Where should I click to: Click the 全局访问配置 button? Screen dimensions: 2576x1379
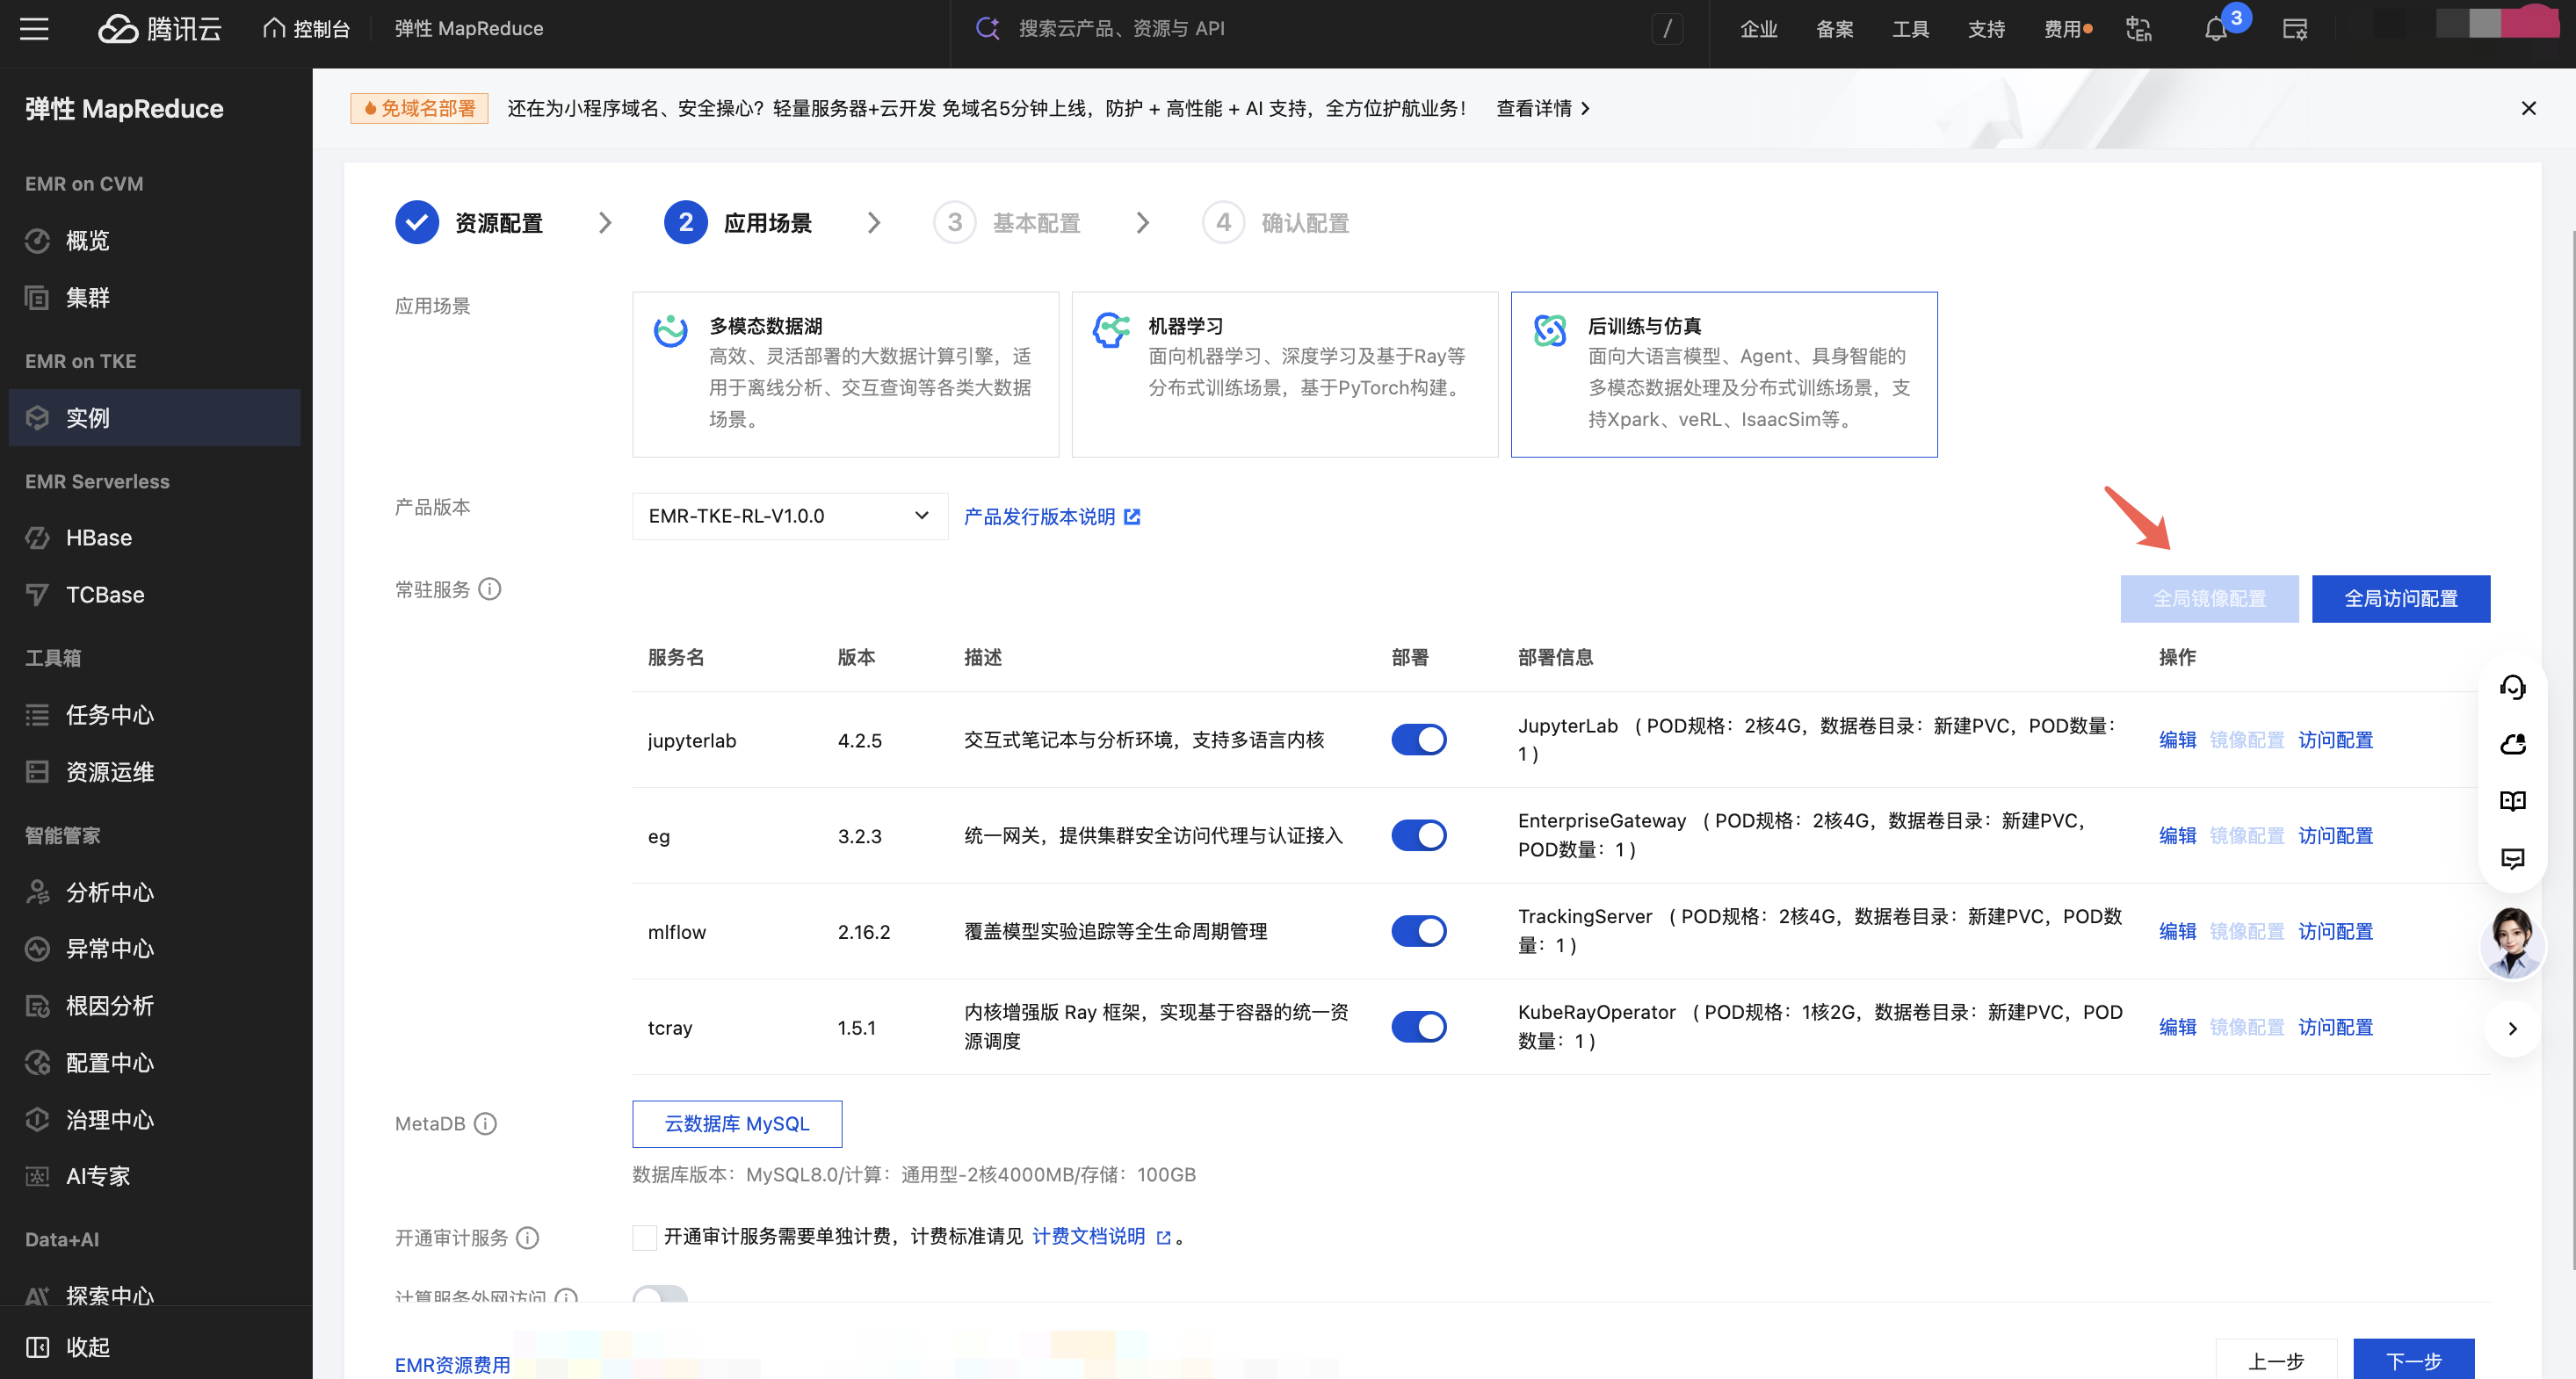click(2400, 598)
